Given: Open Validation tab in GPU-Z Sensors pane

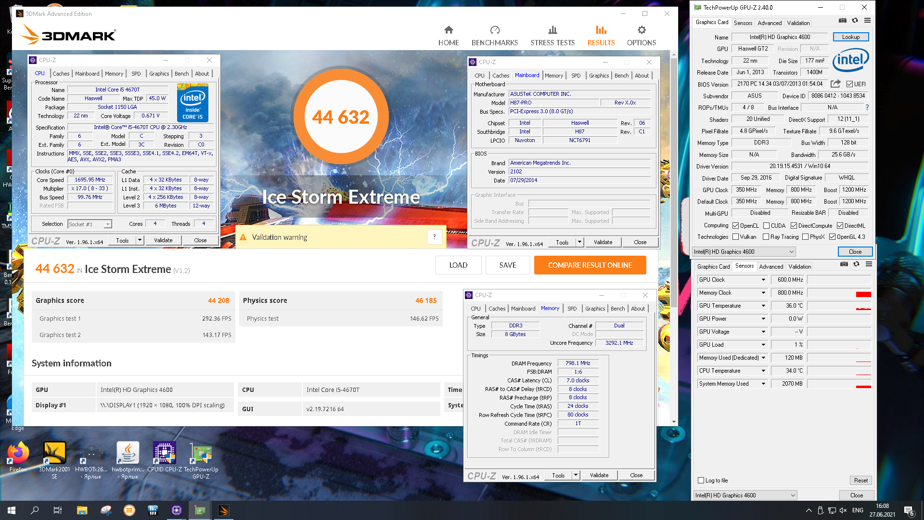Looking at the screenshot, I should tap(800, 266).
